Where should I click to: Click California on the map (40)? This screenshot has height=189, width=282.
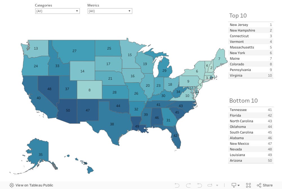pyautogui.click(x=38, y=98)
